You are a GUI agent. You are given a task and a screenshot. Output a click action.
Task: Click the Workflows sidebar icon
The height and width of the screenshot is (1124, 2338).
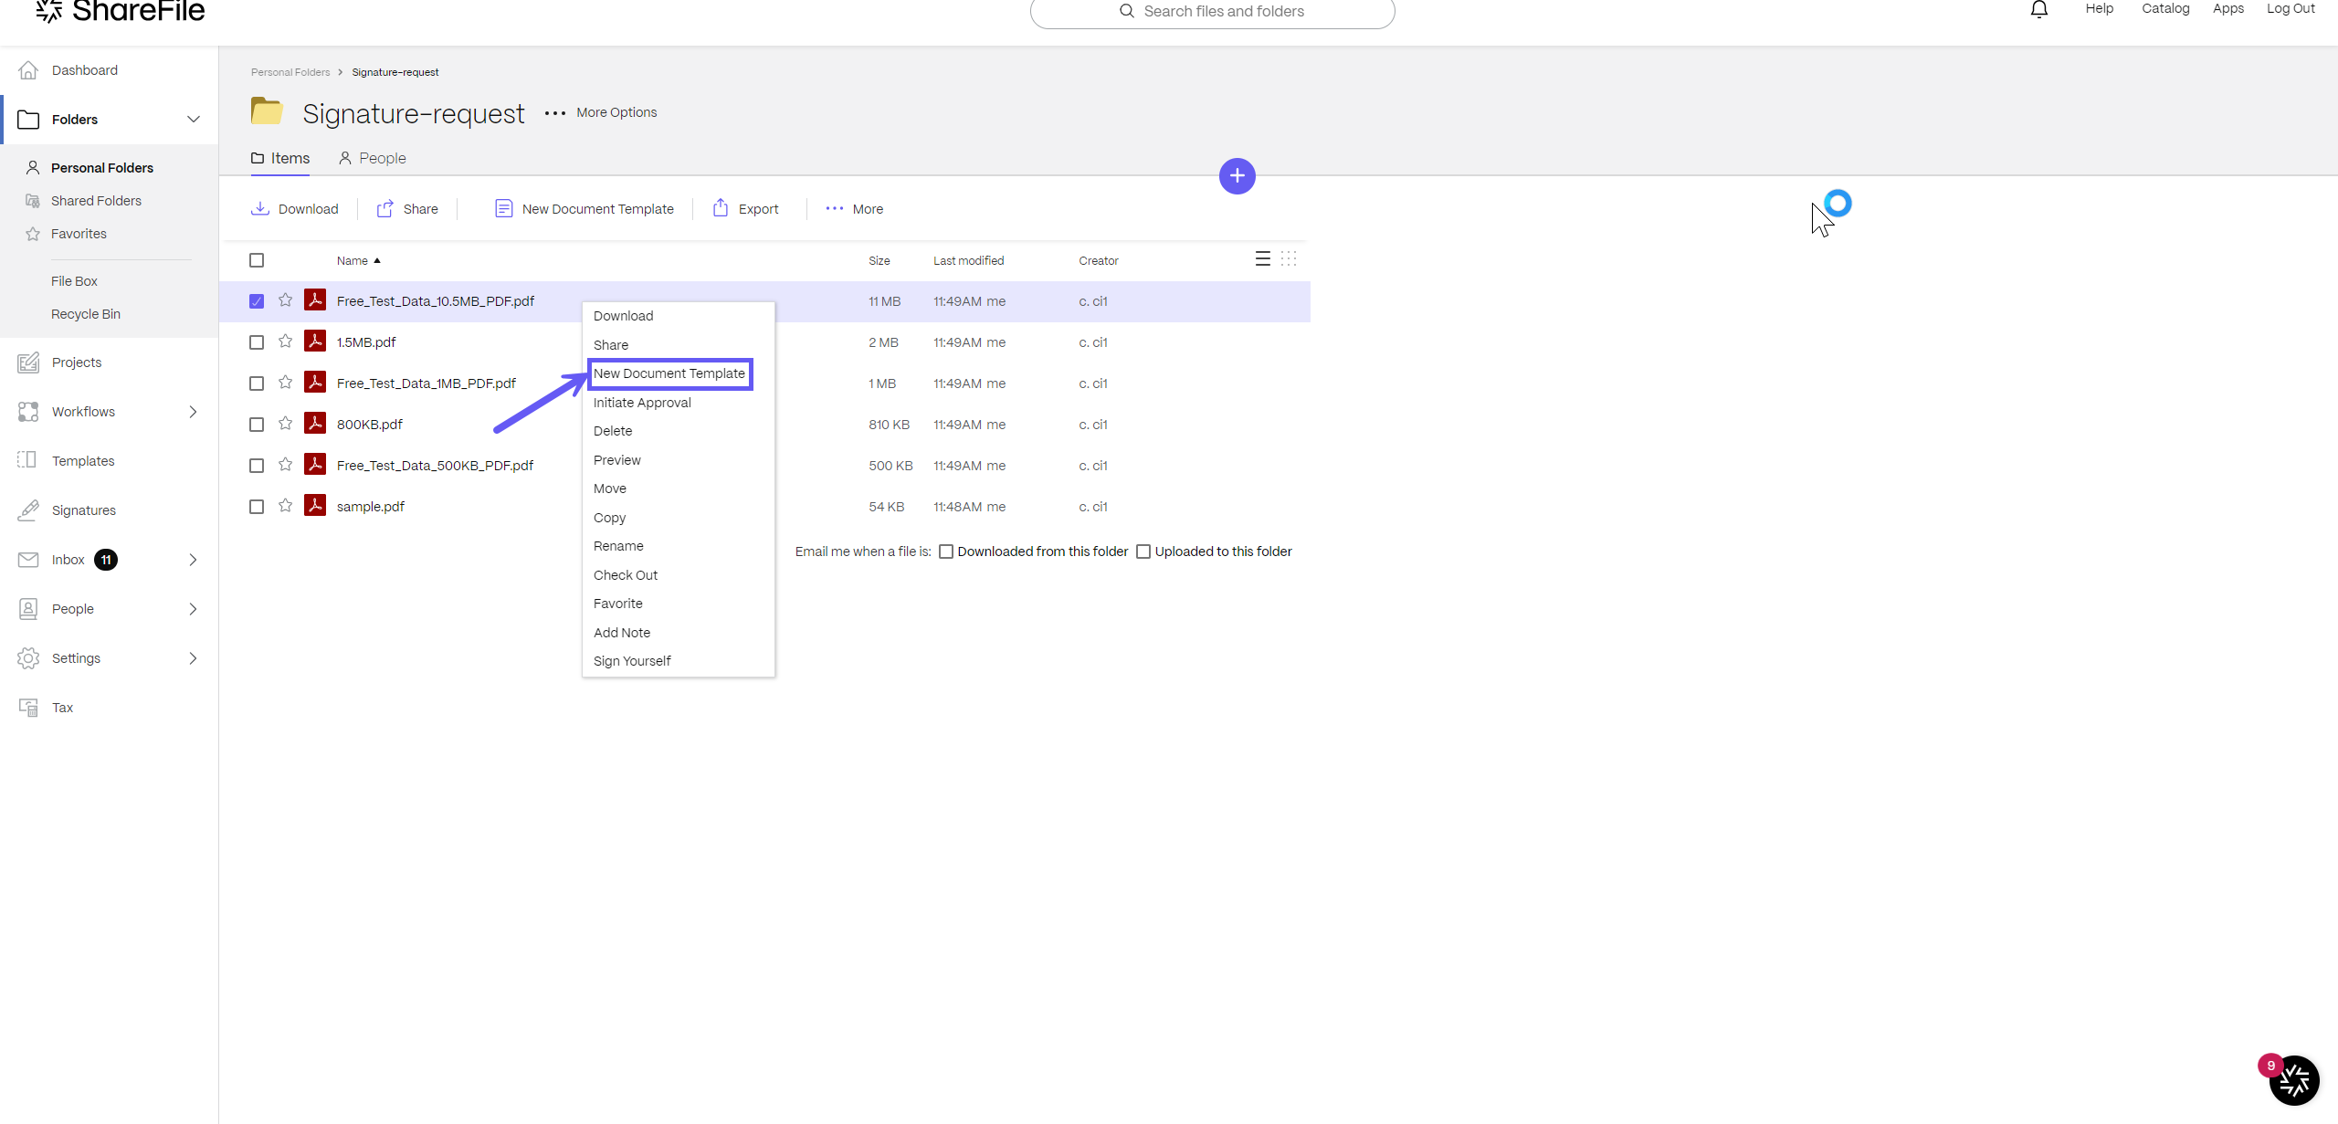(28, 412)
